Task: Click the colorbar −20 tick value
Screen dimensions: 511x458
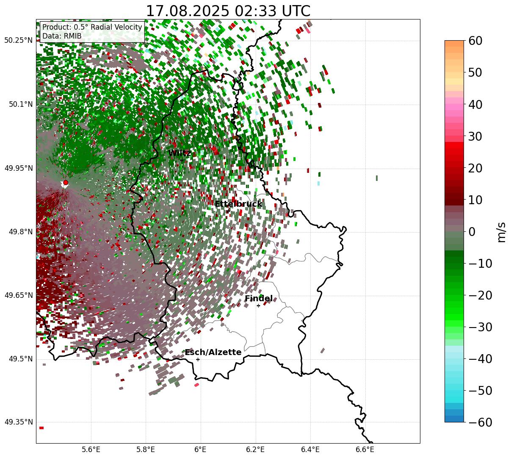Action: tap(480, 295)
